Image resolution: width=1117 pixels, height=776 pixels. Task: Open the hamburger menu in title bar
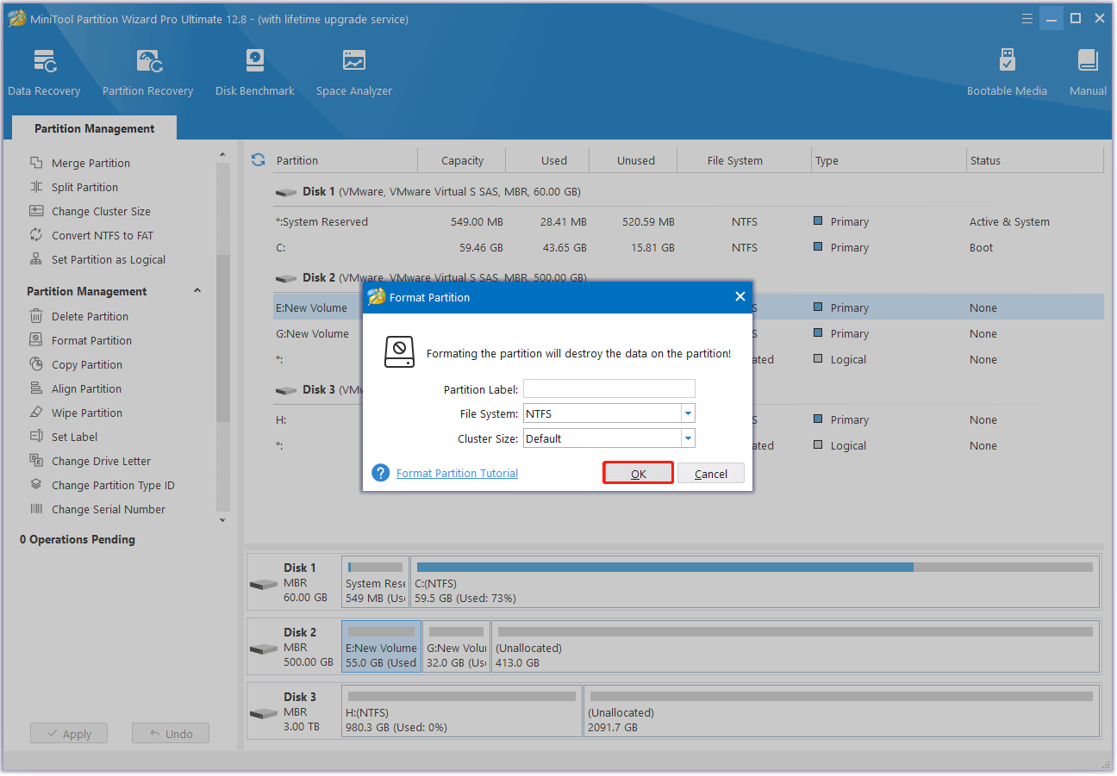1027,18
